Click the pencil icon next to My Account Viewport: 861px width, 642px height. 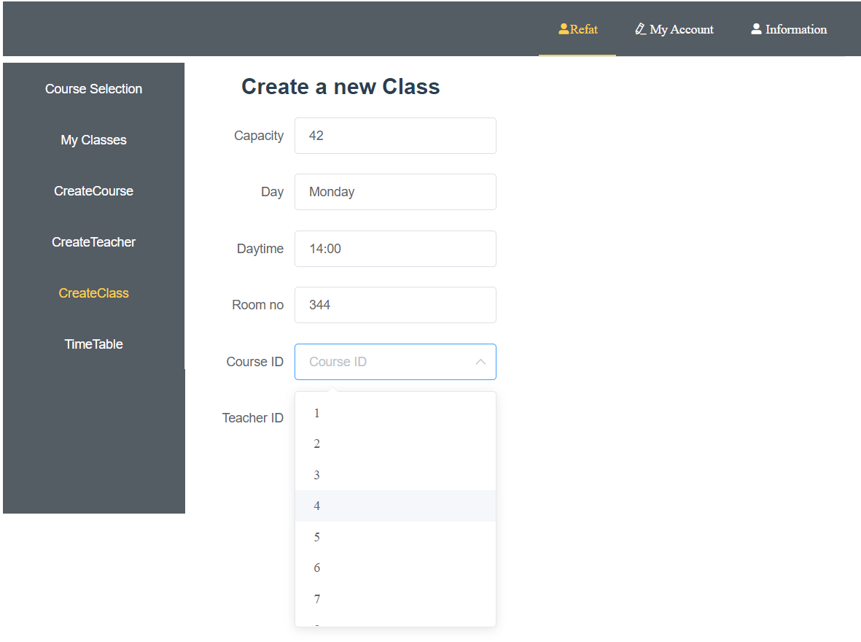(x=641, y=28)
